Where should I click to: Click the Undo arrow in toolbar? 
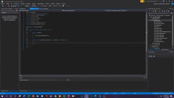(18, 6)
